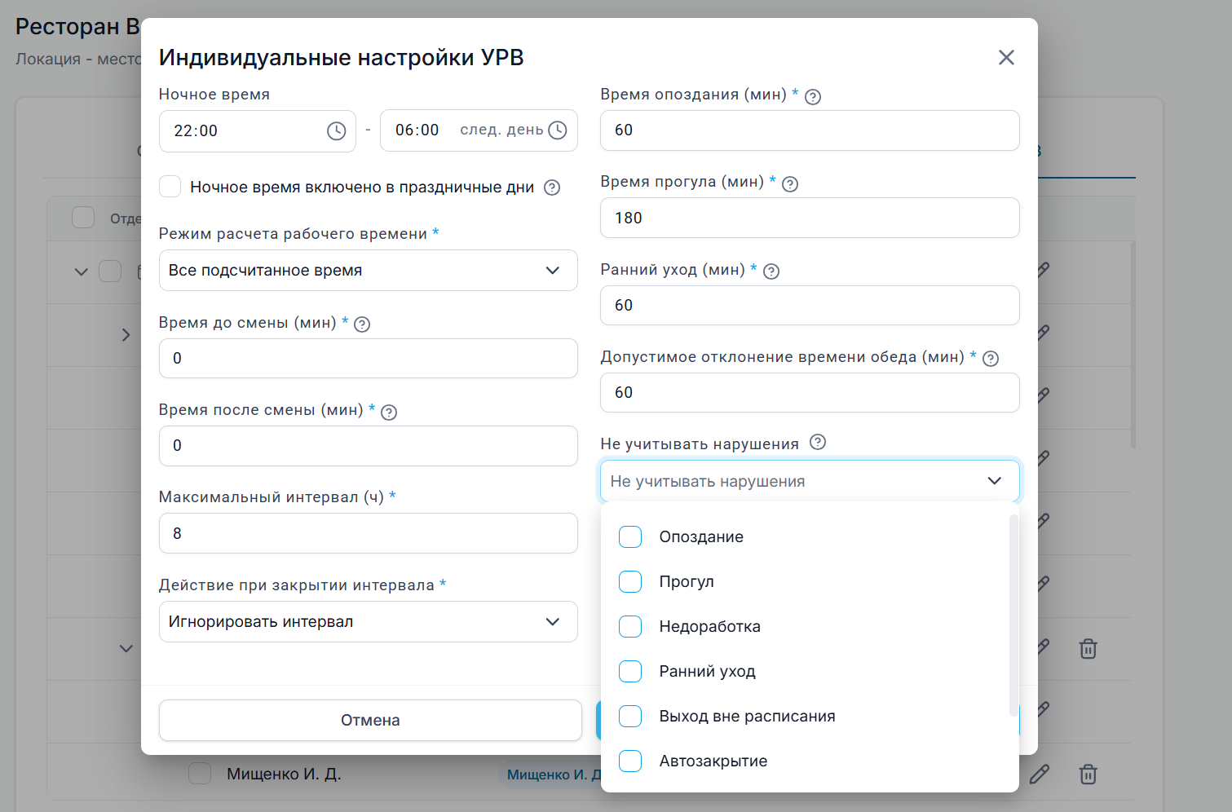Open clock picker for night time start 22:00
1232x812 pixels.
point(336,131)
